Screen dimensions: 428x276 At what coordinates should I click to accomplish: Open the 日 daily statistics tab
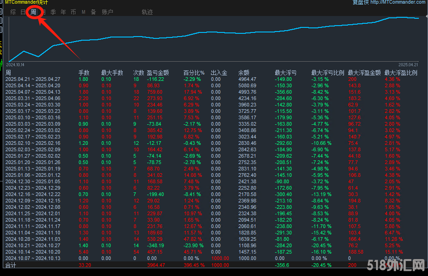(23, 12)
